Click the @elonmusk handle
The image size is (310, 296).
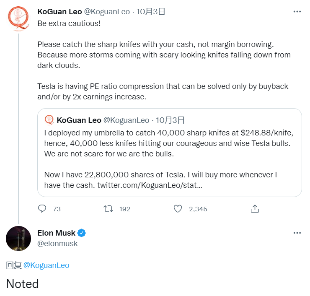click(x=57, y=244)
